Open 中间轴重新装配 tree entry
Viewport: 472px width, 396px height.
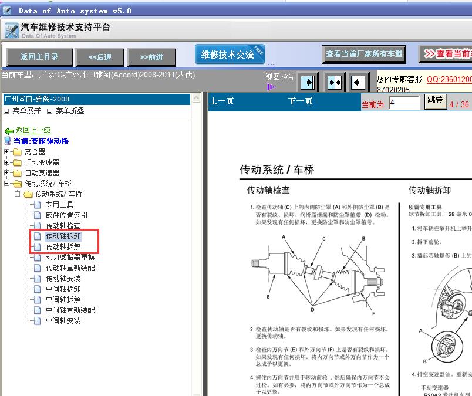tap(70, 310)
